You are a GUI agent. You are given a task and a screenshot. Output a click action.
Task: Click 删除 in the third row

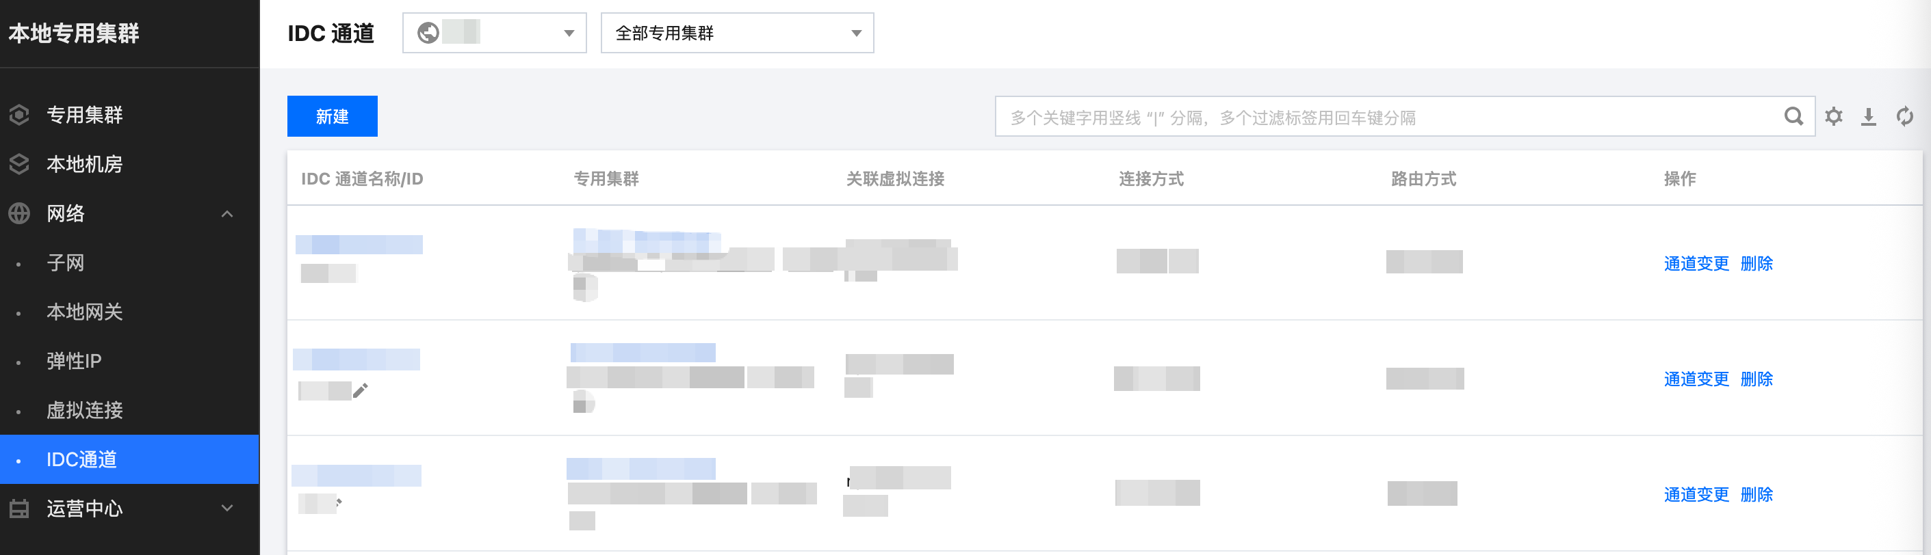(x=1757, y=494)
